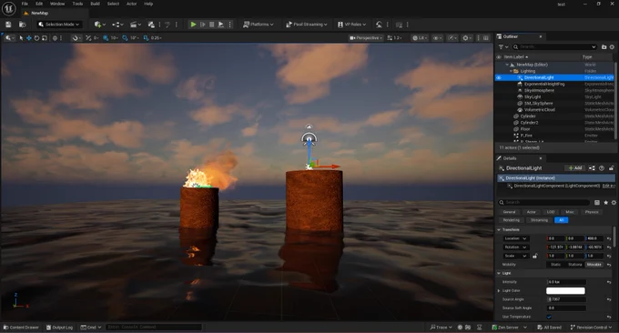This screenshot has height=333, width=619.
Task: Open the Light Color swatch picker
Action: pyautogui.click(x=565, y=291)
